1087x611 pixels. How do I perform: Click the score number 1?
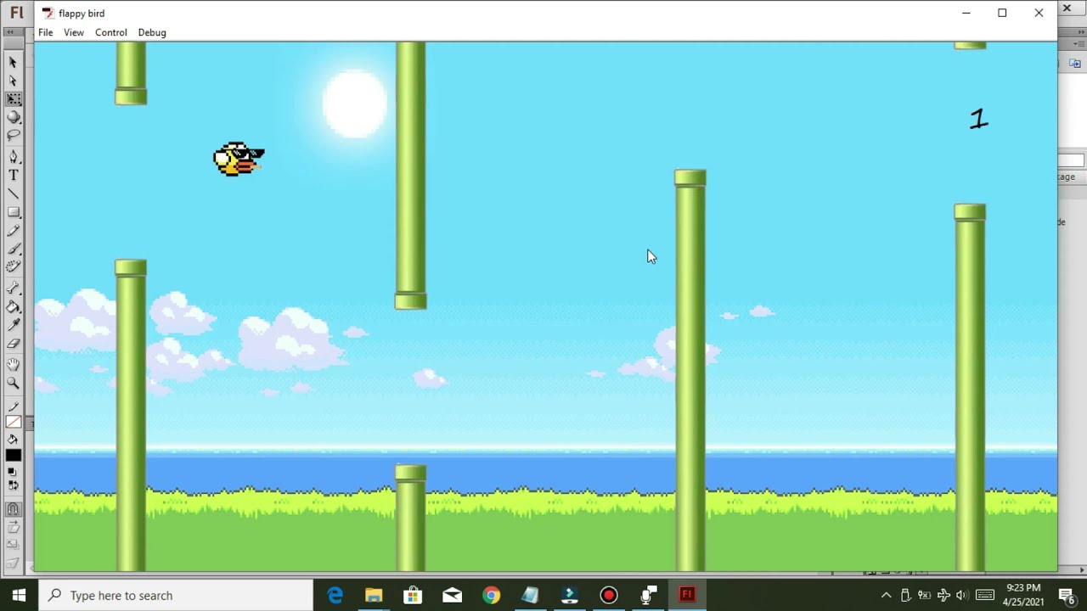(x=979, y=119)
